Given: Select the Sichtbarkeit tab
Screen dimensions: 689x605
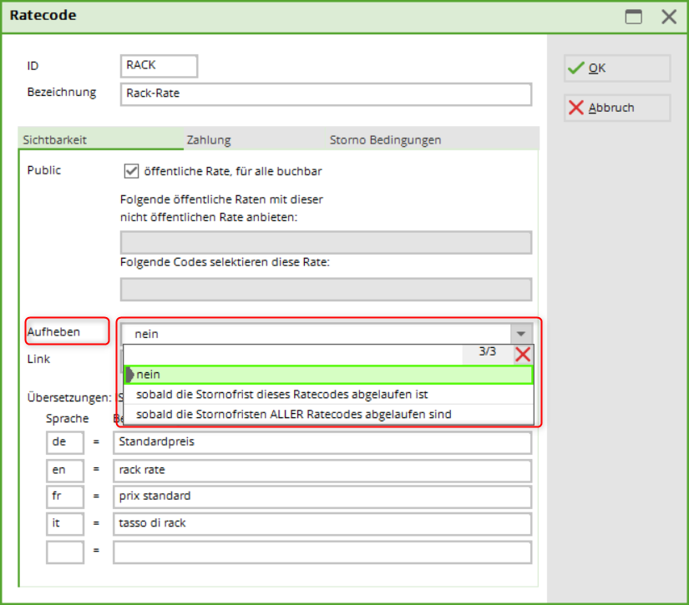Looking at the screenshot, I should click(55, 140).
